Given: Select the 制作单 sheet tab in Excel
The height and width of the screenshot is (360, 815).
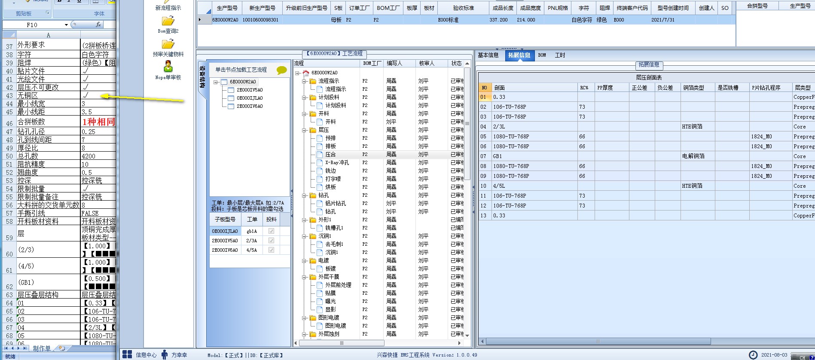Looking at the screenshot, I should [x=42, y=348].
